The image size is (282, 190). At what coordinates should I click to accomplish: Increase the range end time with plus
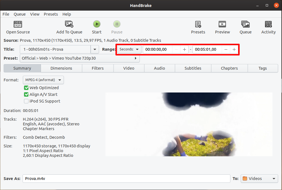(x=234, y=49)
